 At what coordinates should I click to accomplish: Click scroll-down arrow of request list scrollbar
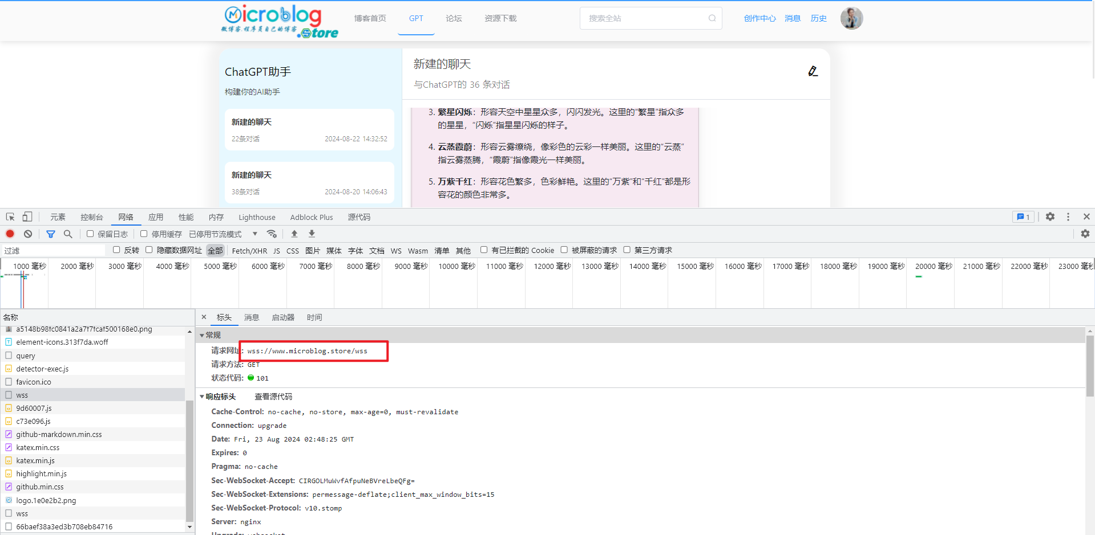point(190,527)
